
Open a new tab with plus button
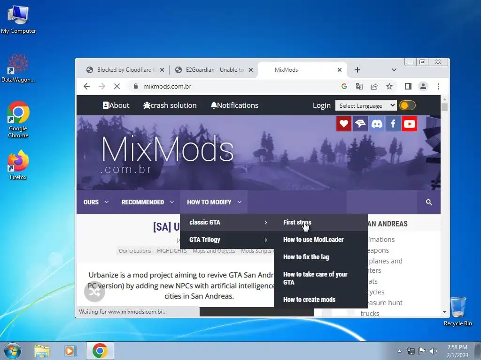pos(357,70)
